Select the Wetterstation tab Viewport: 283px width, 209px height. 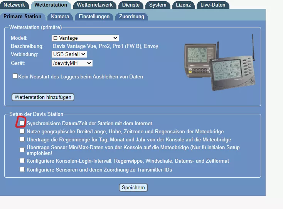coord(51,5)
